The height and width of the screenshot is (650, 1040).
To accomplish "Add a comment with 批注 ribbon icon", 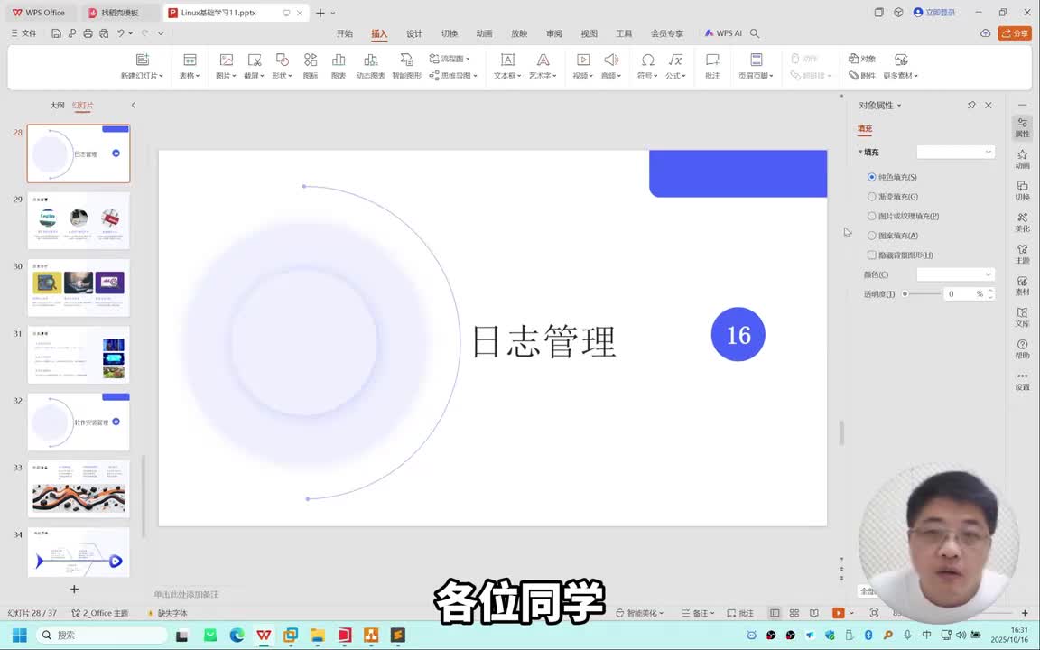I will pos(712,60).
